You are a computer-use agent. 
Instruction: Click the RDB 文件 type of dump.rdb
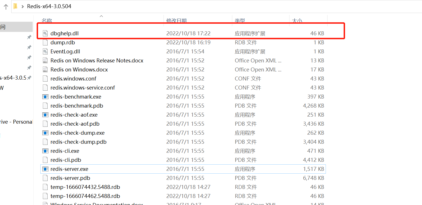(x=246, y=42)
